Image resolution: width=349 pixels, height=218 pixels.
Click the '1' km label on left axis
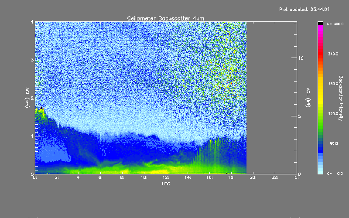32,136
